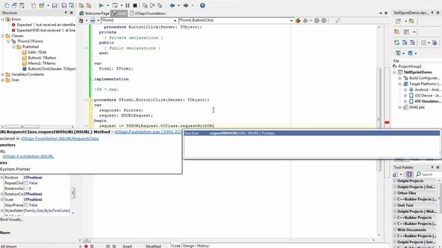Switch to the Design view tab

(x=189, y=246)
